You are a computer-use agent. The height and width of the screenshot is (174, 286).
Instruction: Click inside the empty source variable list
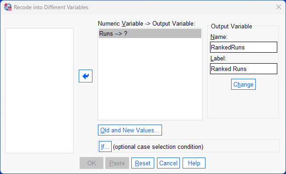(39, 91)
